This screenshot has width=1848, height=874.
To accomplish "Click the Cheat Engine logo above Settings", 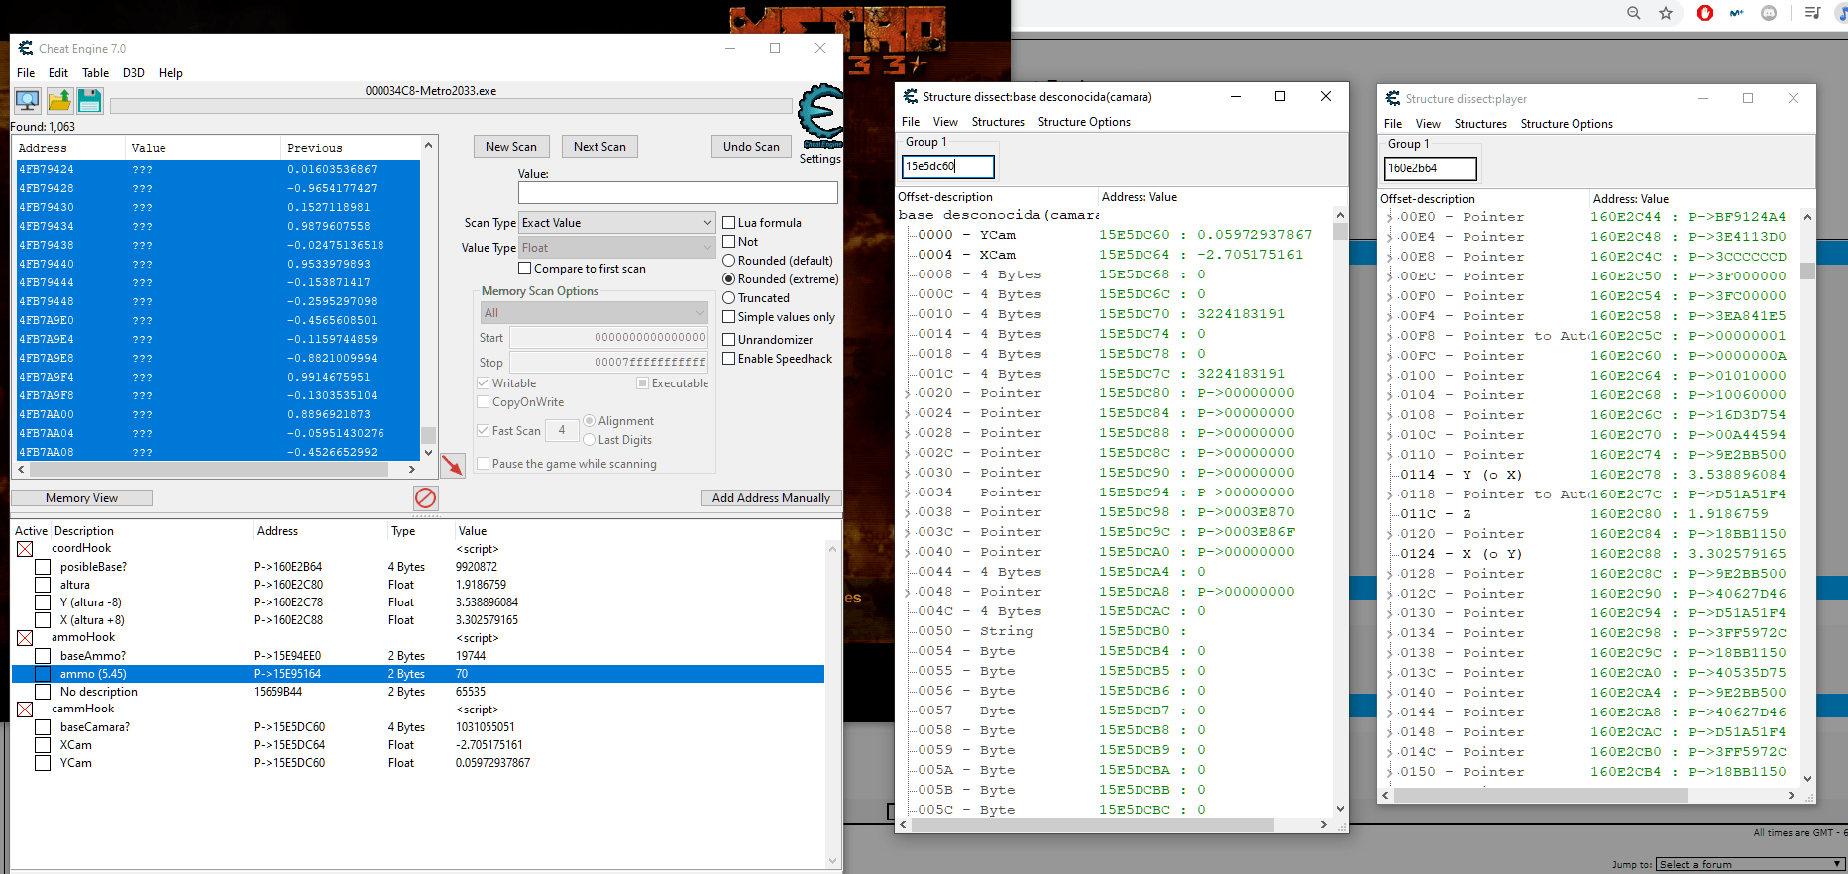I will tap(820, 116).
